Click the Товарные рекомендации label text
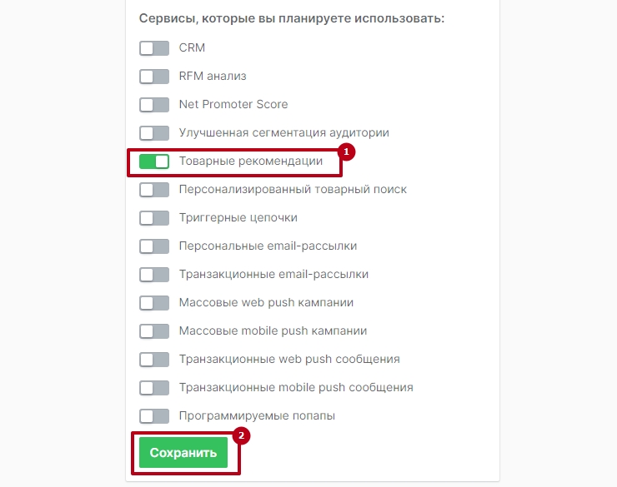Image resolution: width=617 pixels, height=487 pixels. [250, 162]
